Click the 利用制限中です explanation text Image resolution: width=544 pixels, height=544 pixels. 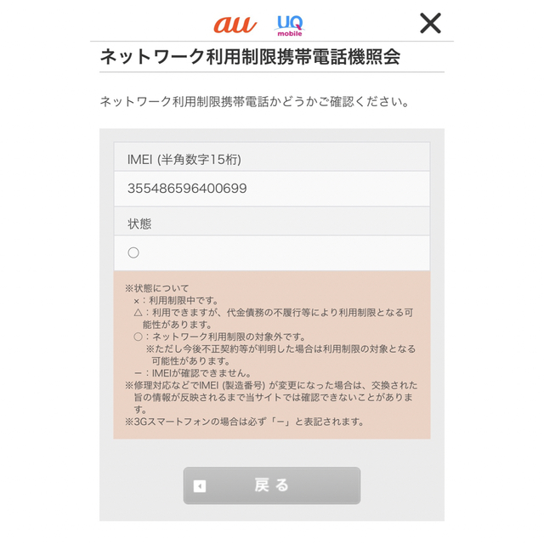pos(184,300)
